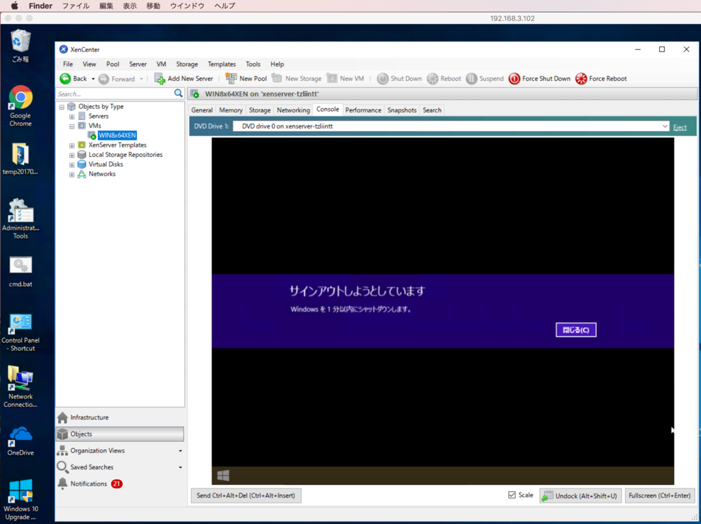Screen dimensions: 701x524
Task: Click the Forward arrow icon
Action: [104, 79]
